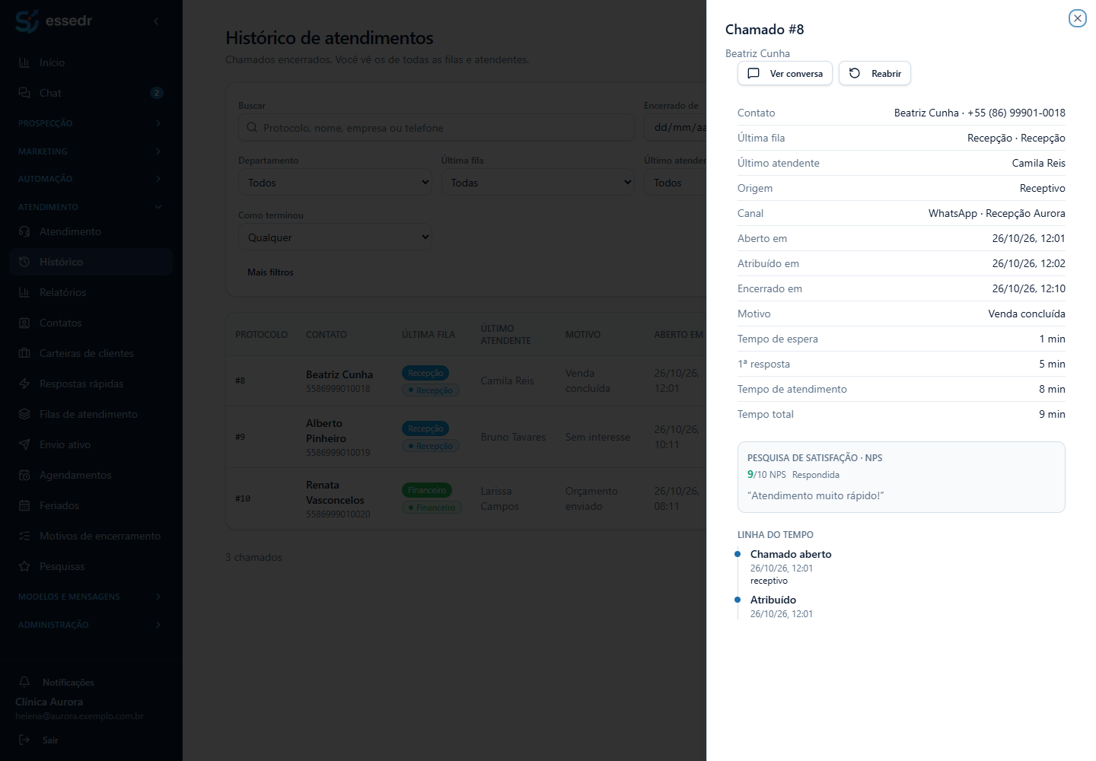This screenshot has width=1096, height=761.
Task: Click the Venda concluída motivo value
Action: click(x=1027, y=314)
